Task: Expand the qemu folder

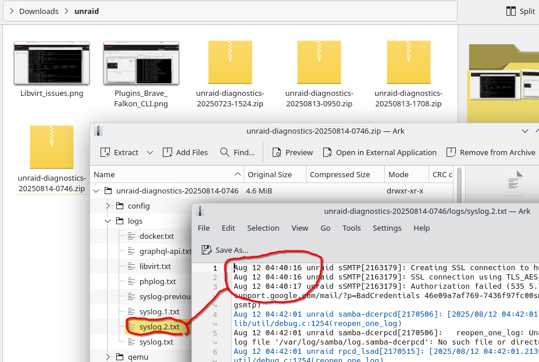Action: [108, 357]
